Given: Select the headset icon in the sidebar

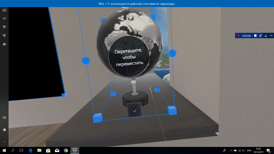Looking at the screenshot, I should coord(4,18).
